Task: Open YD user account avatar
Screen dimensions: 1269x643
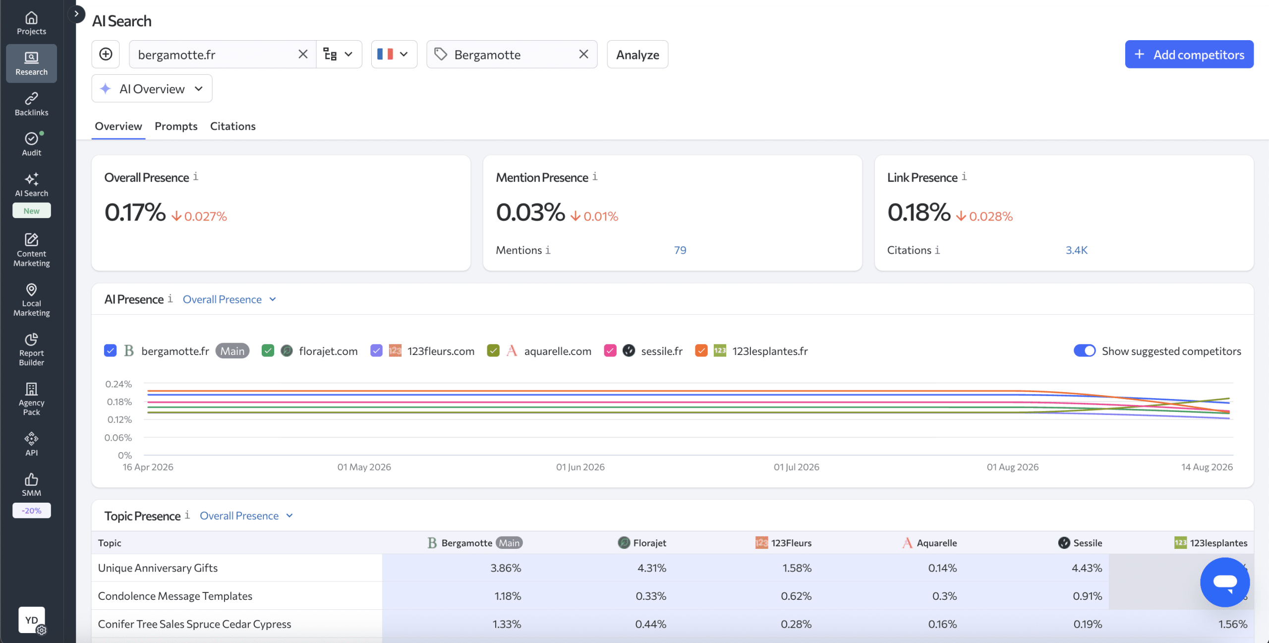Action: 32,620
